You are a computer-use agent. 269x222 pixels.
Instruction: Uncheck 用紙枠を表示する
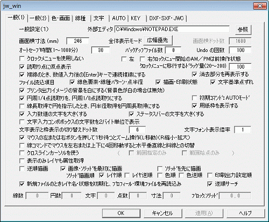(194, 106)
